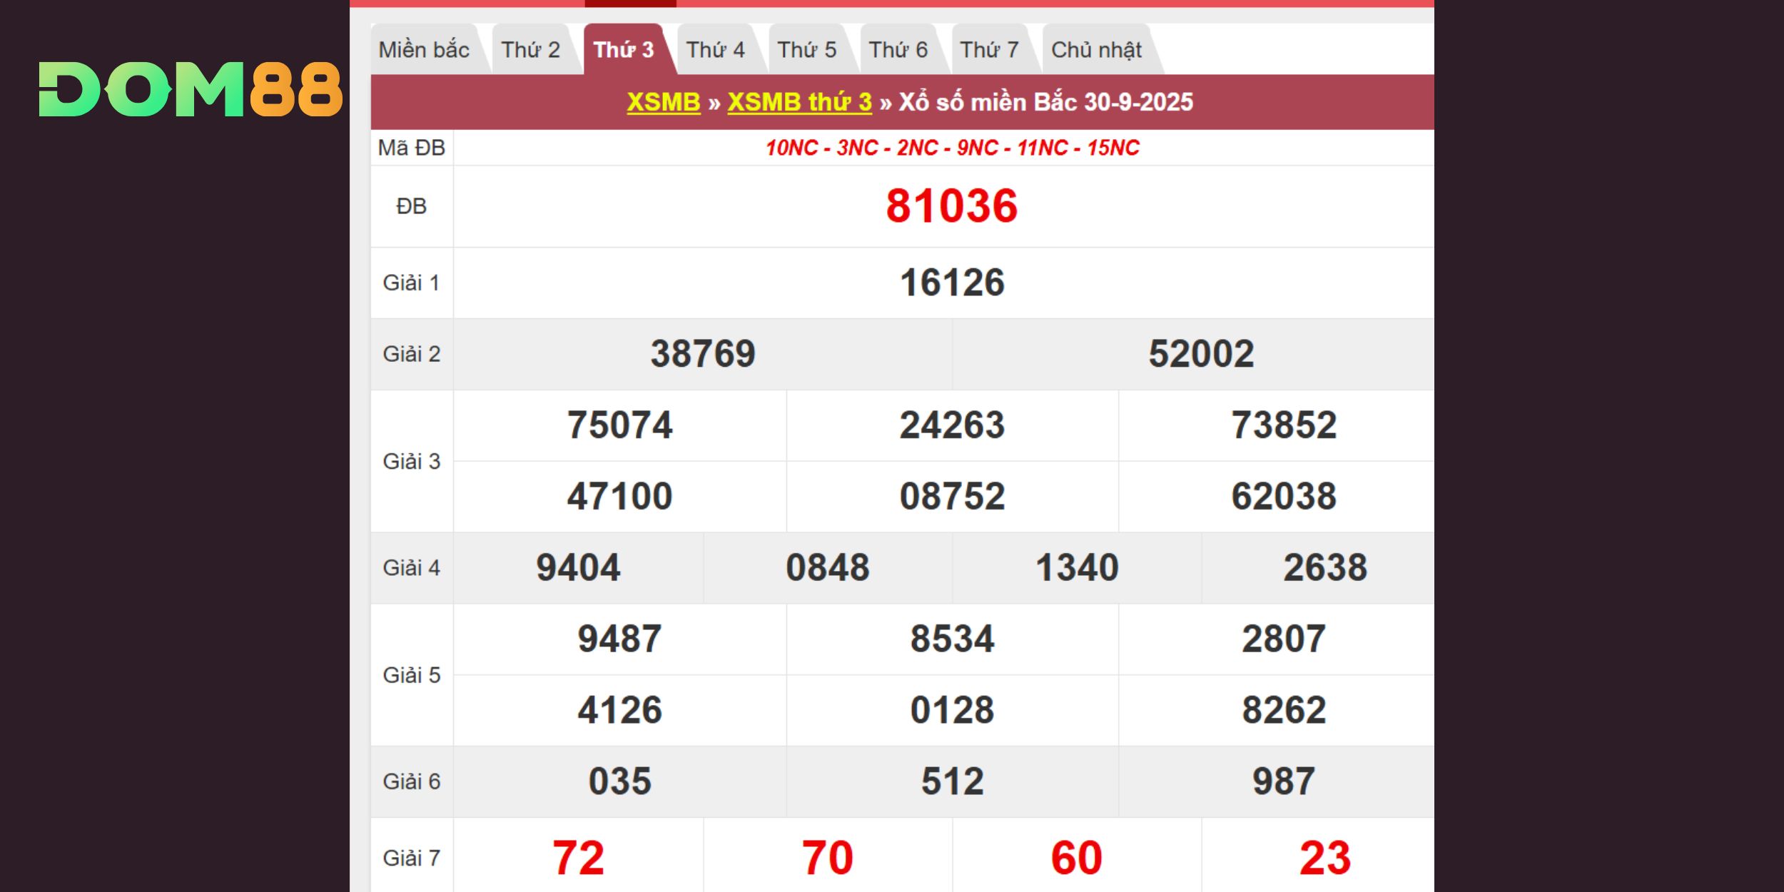Click the red Giải 7 number 72
The height and width of the screenshot is (892, 1784).
click(x=578, y=858)
